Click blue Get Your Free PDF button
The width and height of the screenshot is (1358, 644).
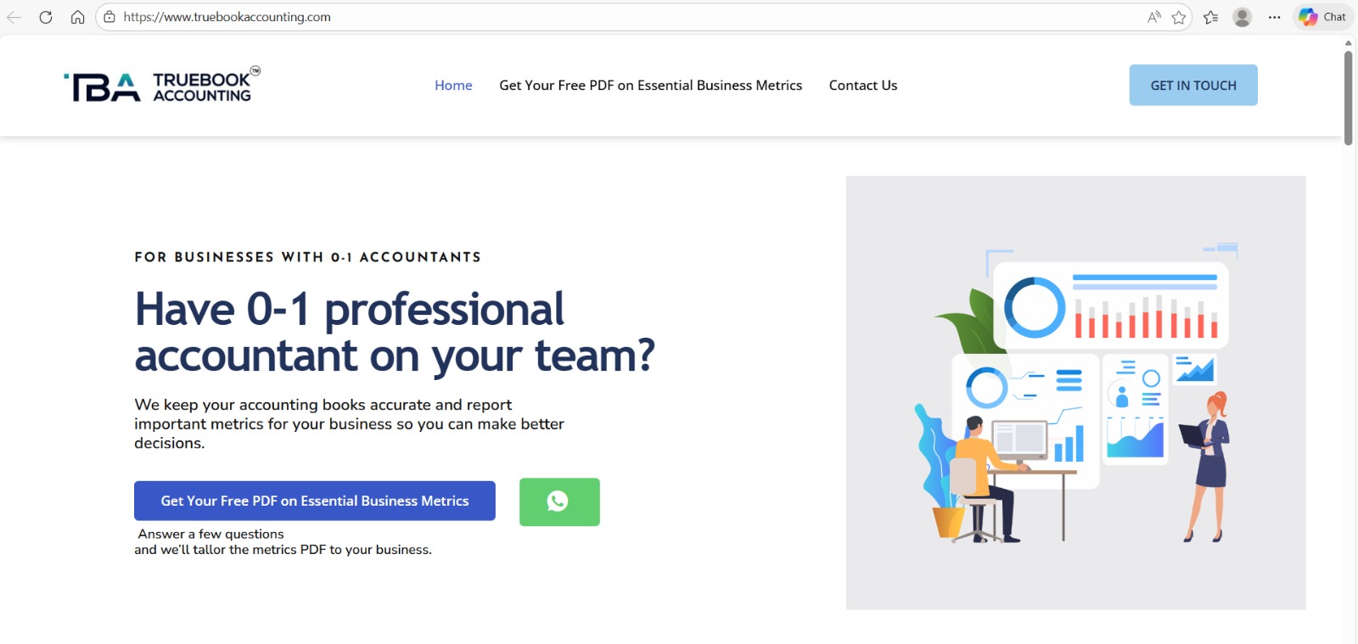[314, 501]
